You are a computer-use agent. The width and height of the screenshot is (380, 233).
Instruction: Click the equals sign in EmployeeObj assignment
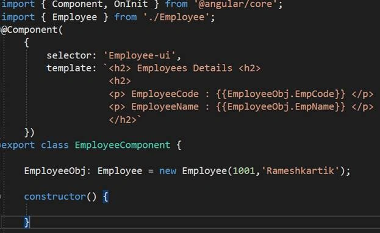click(x=151, y=171)
